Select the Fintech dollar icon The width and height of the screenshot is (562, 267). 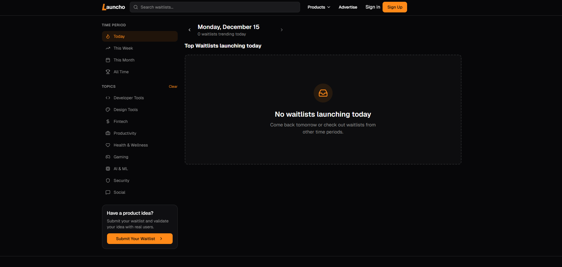108,121
